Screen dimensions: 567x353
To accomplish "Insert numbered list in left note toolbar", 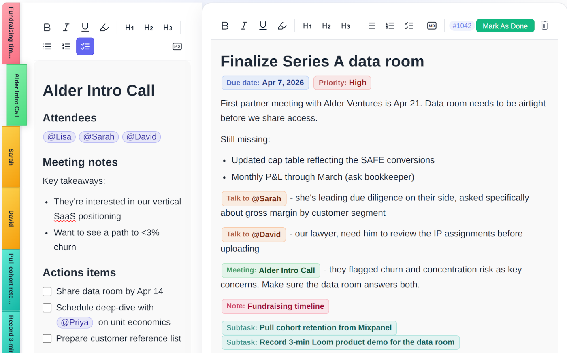I will (x=66, y=47).
